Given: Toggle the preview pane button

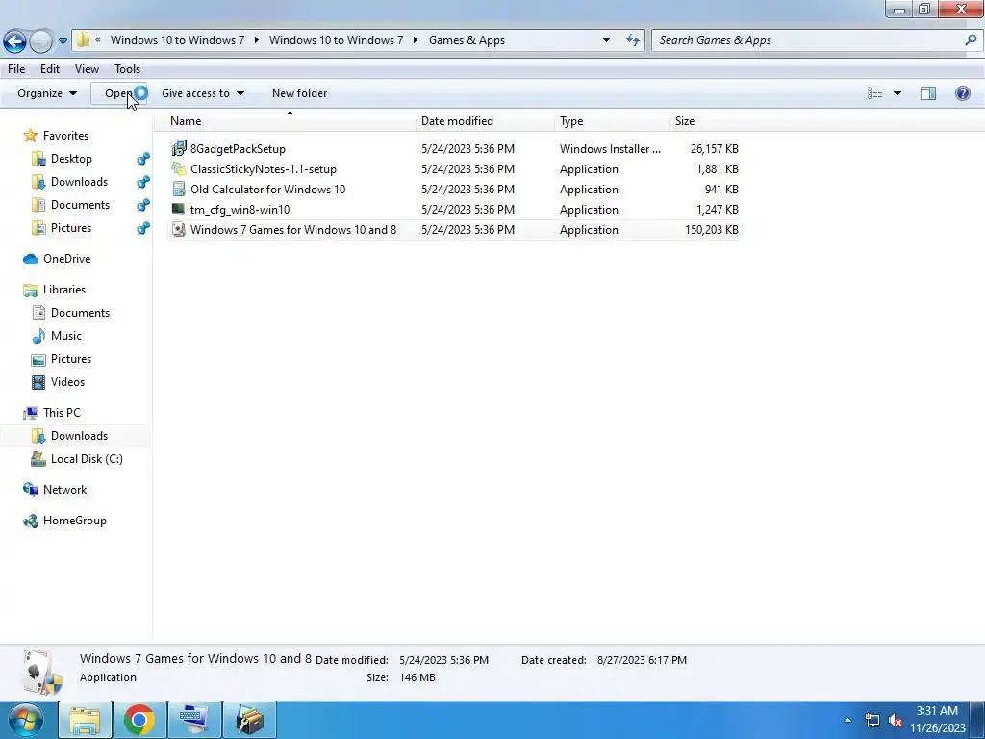Looking at the screenshot, I should [928, 93].
